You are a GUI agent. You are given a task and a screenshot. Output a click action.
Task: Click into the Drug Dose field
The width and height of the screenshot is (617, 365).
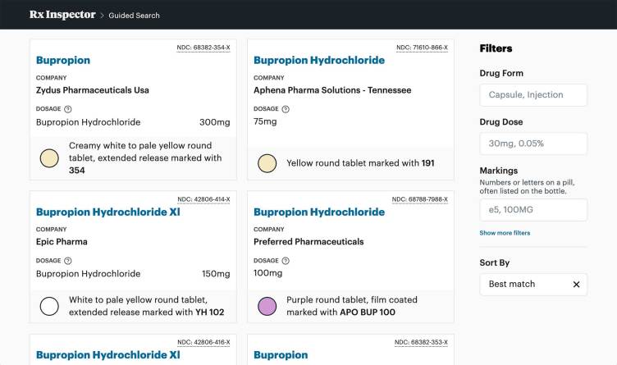click(x=533, y=144)
